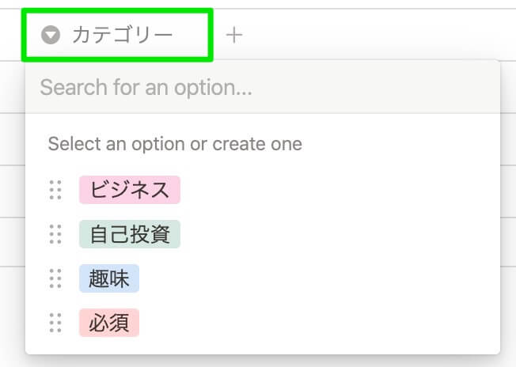This screenshot has height=367, width=516.
Task: Click the red 必須 color tag
Action: coord(109,323)
